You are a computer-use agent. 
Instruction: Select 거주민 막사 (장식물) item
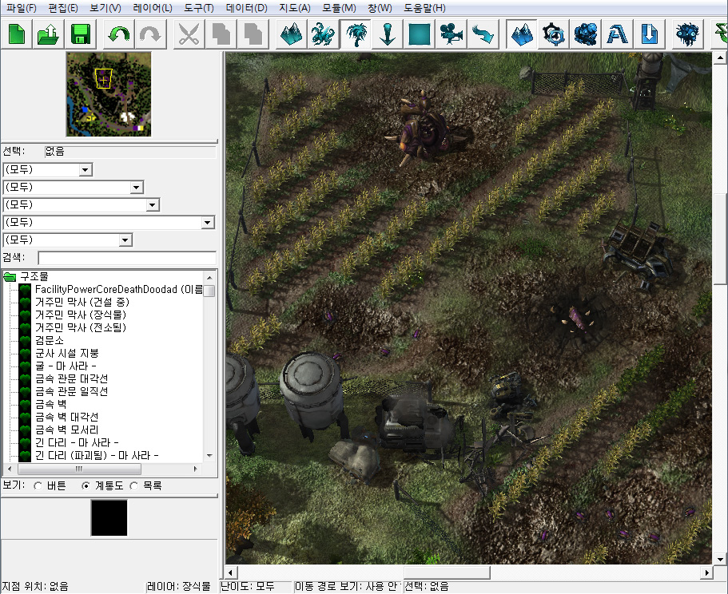[81, 315]
